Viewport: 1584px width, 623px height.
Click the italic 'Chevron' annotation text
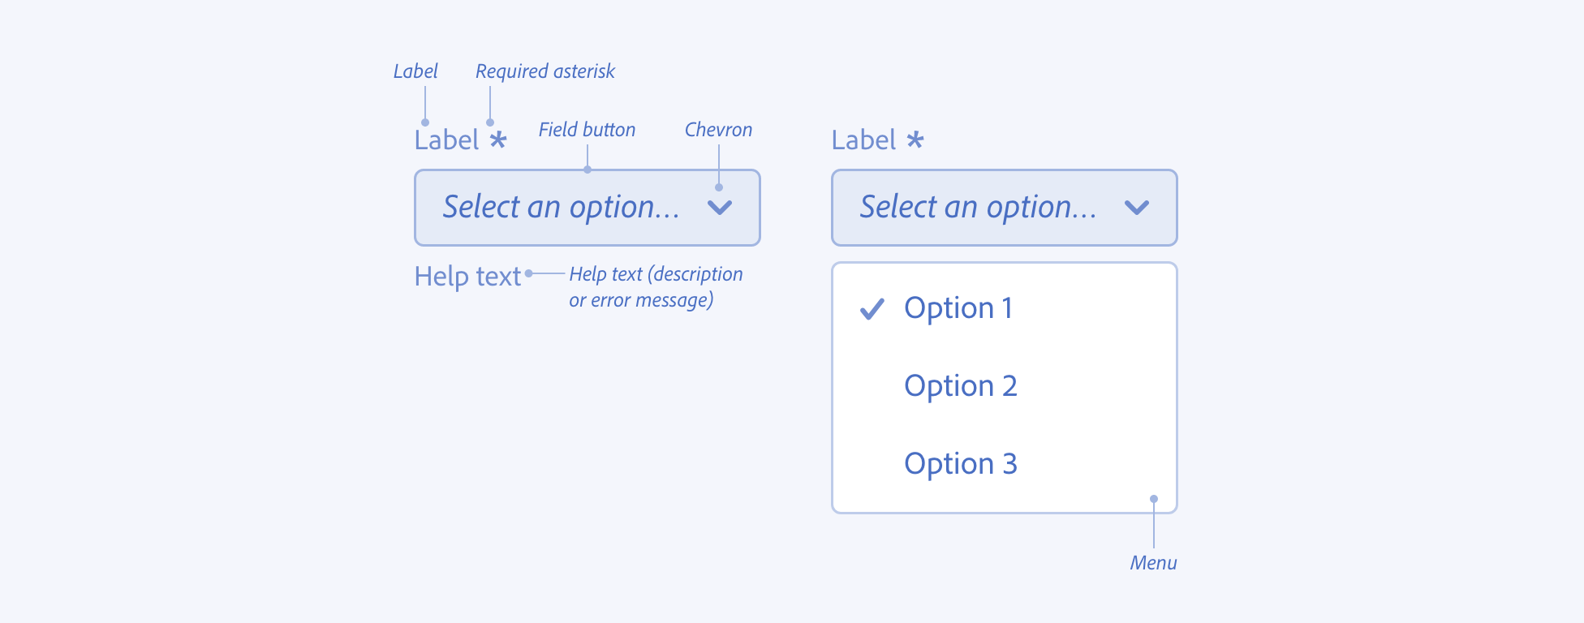718,130
